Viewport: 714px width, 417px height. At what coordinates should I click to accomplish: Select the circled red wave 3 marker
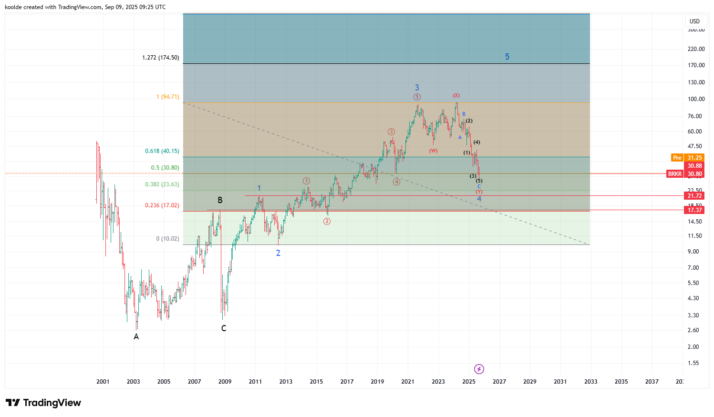point(391,132)
